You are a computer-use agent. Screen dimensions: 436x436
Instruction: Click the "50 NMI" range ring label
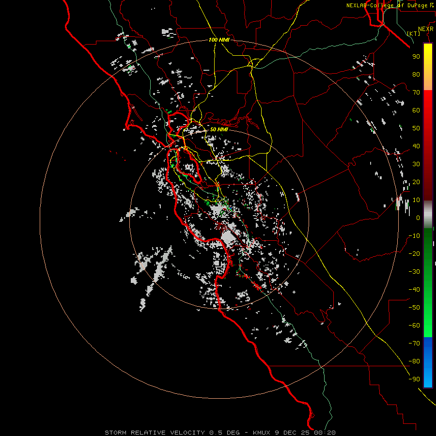click(x=219, y=129)
